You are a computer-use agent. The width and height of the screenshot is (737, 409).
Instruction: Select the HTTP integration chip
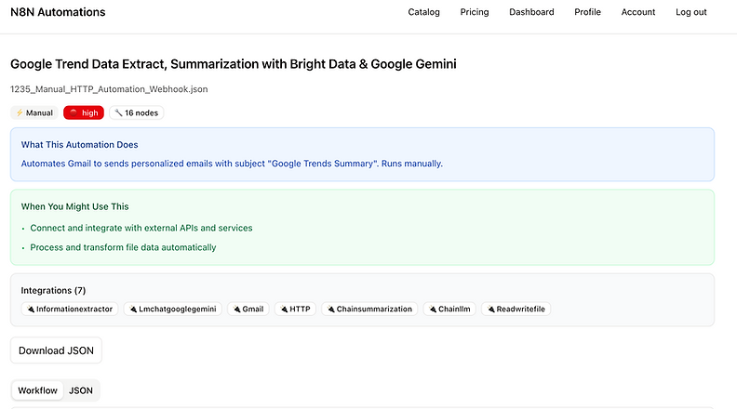[295, 309]
